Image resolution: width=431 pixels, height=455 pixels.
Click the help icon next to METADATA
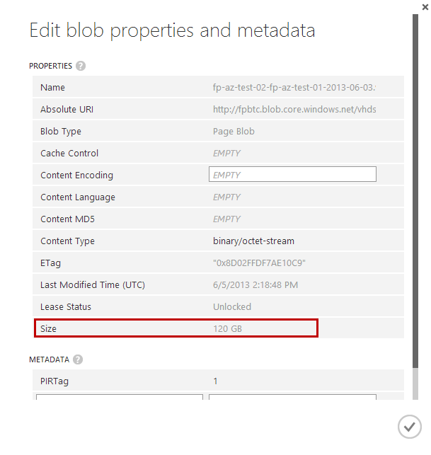coord(77,359)
